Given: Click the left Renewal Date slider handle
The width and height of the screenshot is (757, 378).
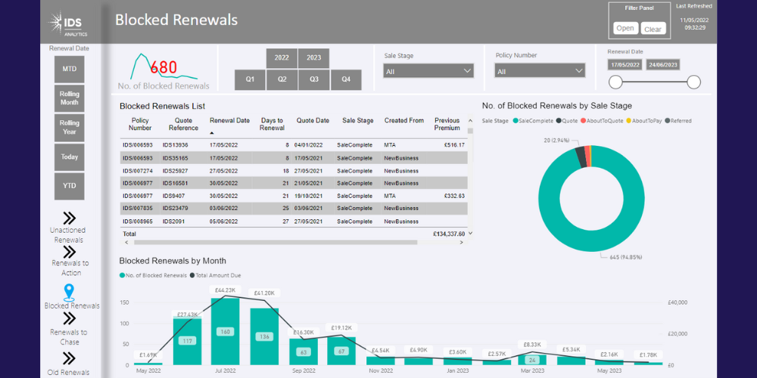Looking at the screenshot, I should pyautogui.click(x=616, y=82).
